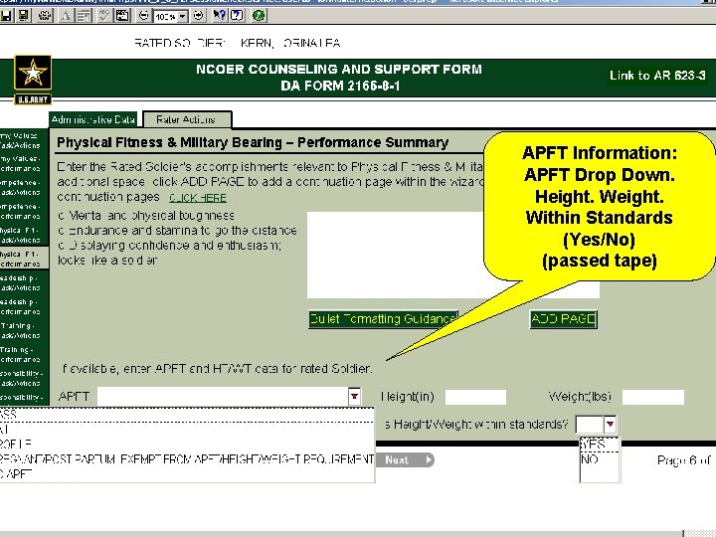Open Training Performance sidebar item

pyautogui.click(x=21, y=354)
